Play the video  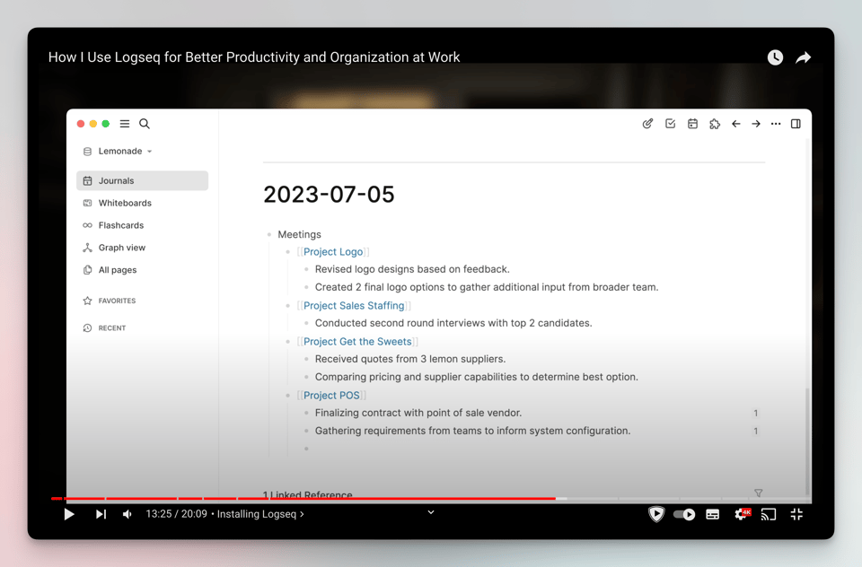69,514
